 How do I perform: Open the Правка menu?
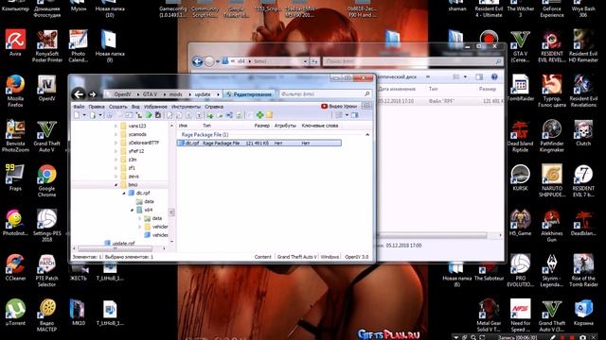97,107
